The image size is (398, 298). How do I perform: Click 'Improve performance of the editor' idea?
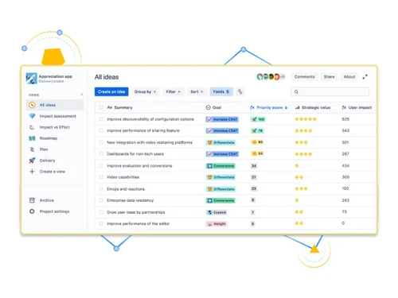138,223
